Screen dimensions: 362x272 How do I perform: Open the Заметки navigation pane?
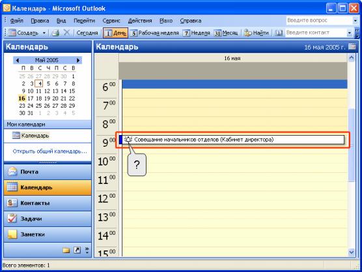pyautogui.click(x=48, y=234)
